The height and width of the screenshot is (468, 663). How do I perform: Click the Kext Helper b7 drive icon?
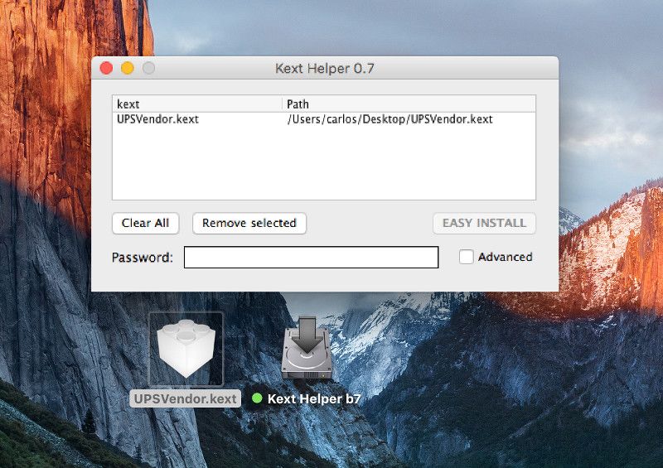click(x=307, y=349)
